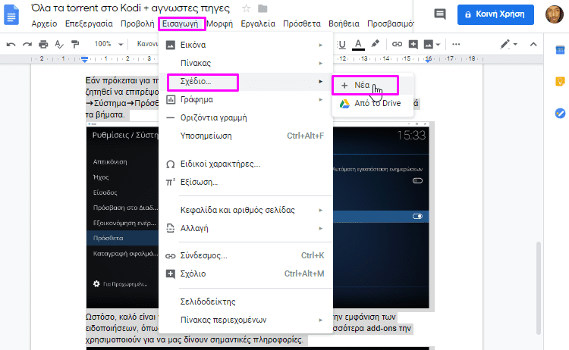Open the paragraph style dropdown
Image resolution: width=569 pixels, height=350 pixels.
(147, 44)
